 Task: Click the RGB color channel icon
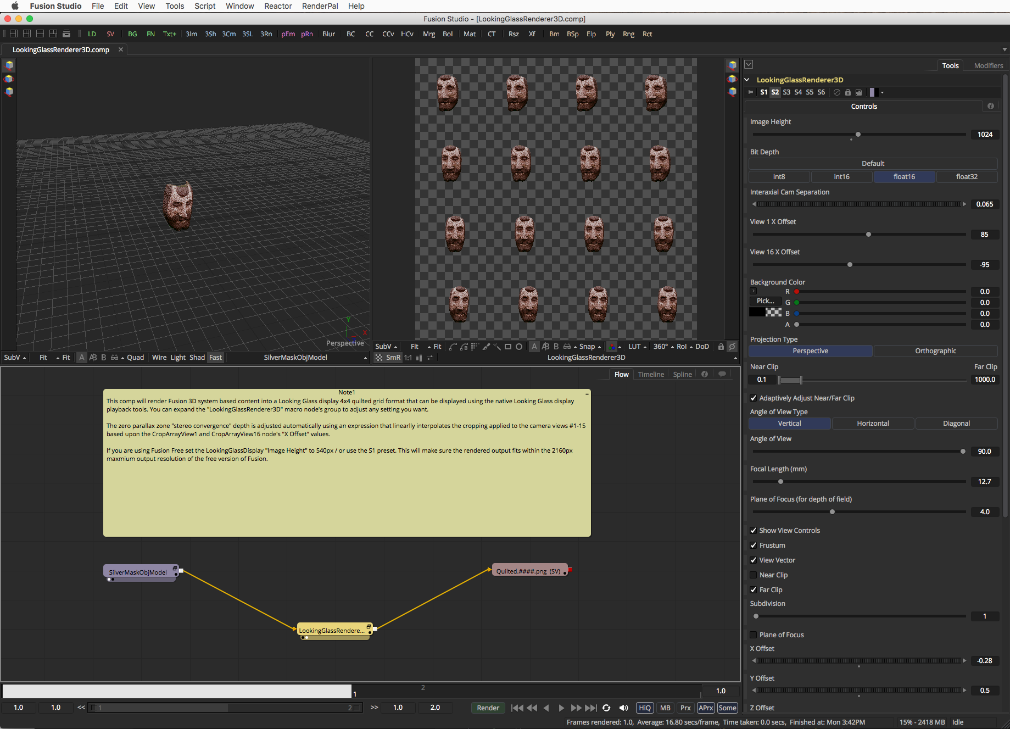(611, 347)
